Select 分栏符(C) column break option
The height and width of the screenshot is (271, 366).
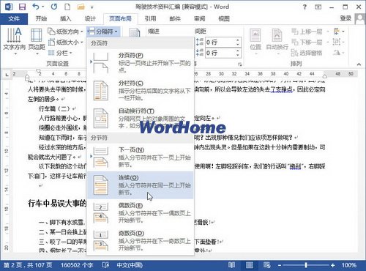[141, 91]
